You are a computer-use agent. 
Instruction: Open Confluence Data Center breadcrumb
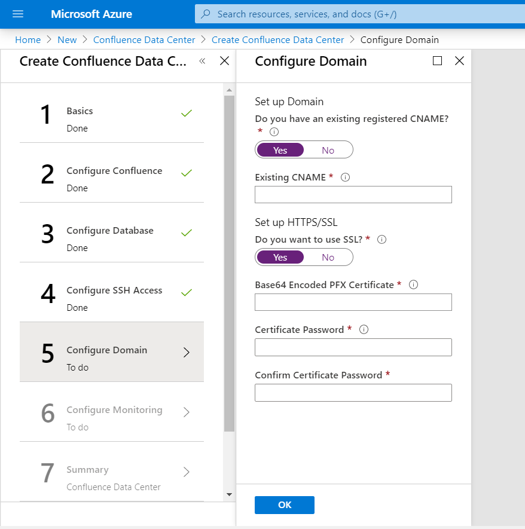click(144, 40)
